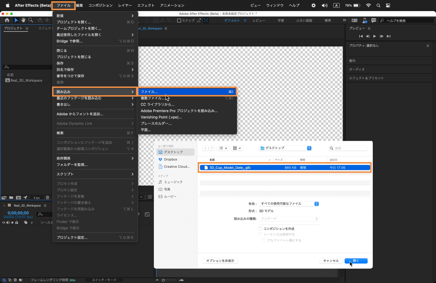The image size is (436, 283).
Task: Click the second icon in timeline bottom-left row
Action: pyautogui.click(x=10, y=280)
